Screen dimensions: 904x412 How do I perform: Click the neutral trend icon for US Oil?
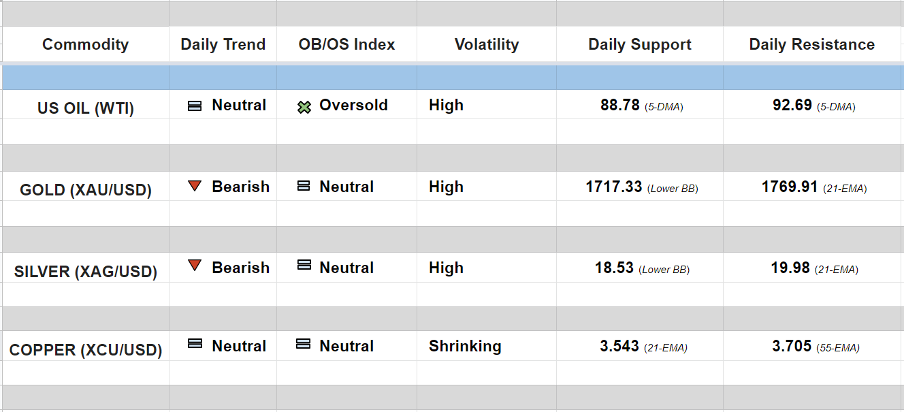point(195,106)
